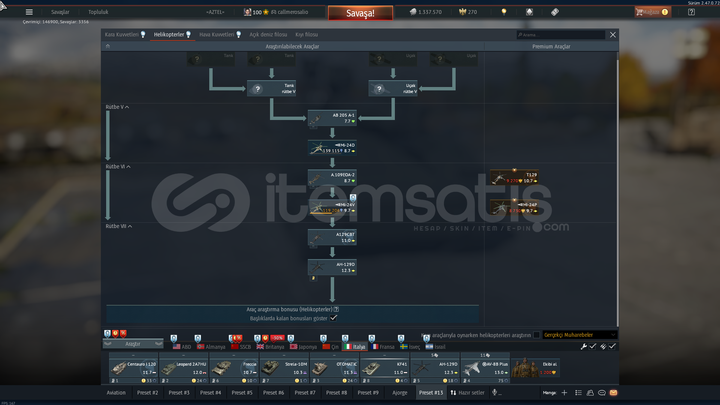
Task: Switch to the Aviation preset
Action: [116, 393]
